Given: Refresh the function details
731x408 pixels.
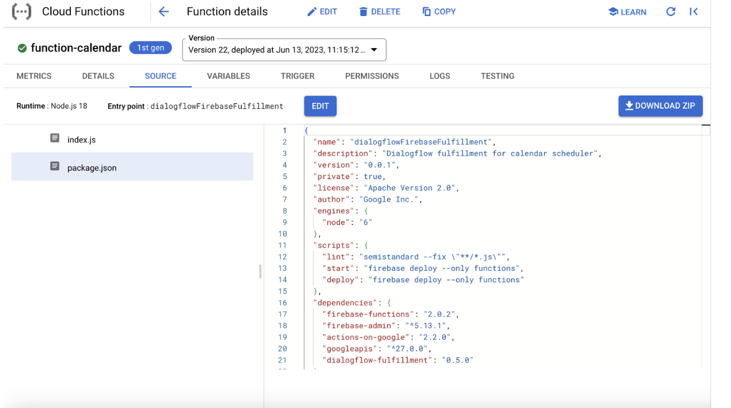Looking at the screenshot, I should (x=671, y=12).
